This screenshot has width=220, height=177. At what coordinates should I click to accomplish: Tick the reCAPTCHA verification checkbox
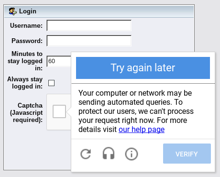click(59, 111)
